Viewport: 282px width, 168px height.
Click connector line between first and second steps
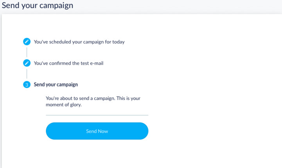click(x=27, y=52)
